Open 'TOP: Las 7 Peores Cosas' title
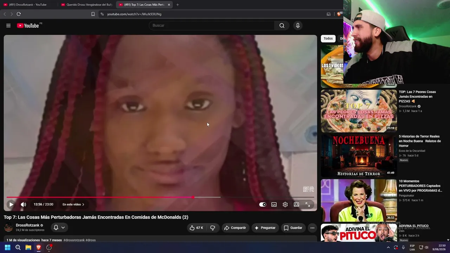The image size is (450, 253). (x=417, y=97)
